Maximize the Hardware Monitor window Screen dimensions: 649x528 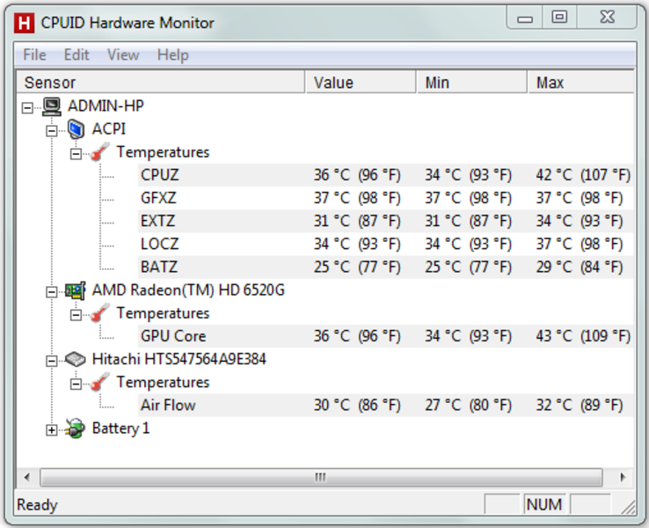(559, 18)
